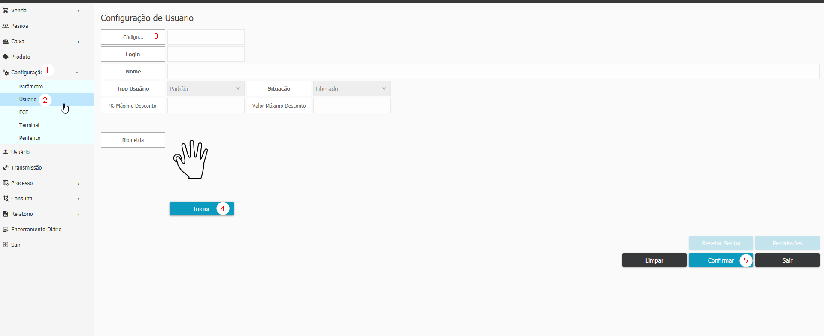The height and width of the screenshot is (336, 824).
Task: Click the Usuário person icon in sidebar
Action: tap(6, 152)
